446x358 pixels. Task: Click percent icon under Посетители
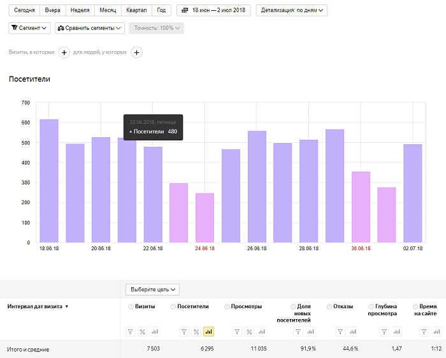196,332
